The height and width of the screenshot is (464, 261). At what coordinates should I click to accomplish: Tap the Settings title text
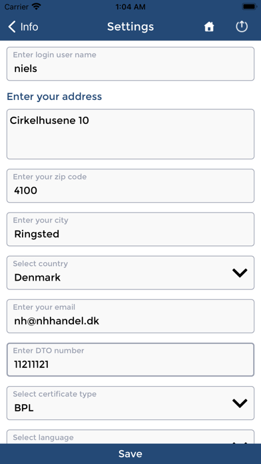point(130,27)
